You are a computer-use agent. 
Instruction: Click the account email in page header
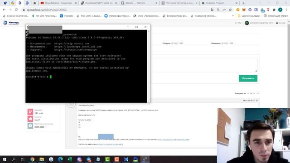click(x=261, y=23)
